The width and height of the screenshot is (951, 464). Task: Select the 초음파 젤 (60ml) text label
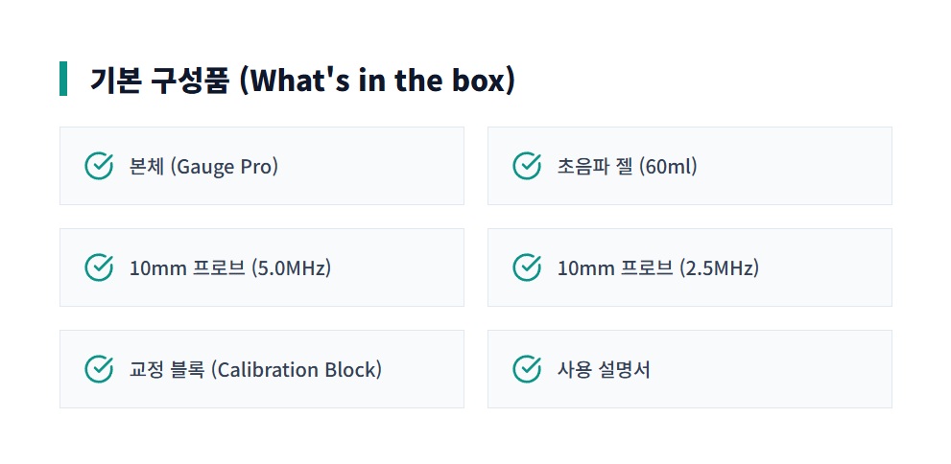click(627, 166)
